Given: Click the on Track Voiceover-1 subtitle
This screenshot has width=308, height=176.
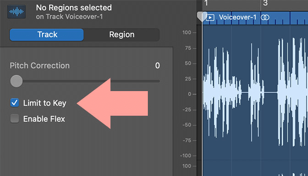Looking at the screenshot, I should click(x=70, y=17).
